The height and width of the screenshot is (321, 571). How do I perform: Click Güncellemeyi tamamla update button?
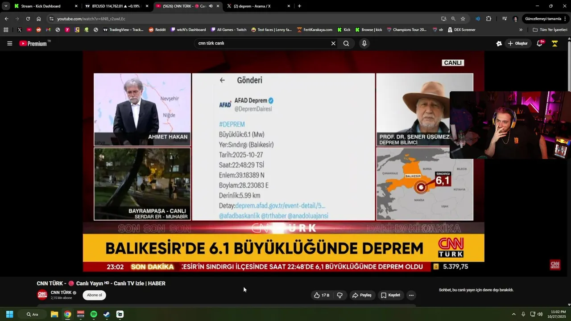(x=543, y=19)
